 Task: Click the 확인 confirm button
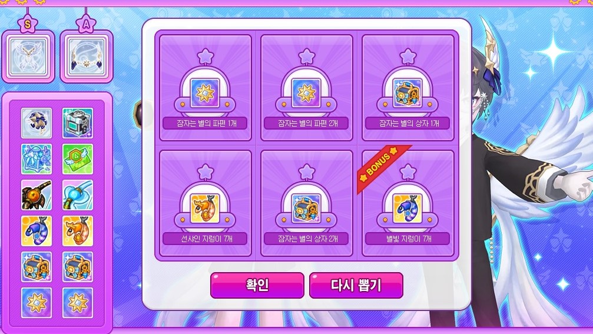(257, 285)
